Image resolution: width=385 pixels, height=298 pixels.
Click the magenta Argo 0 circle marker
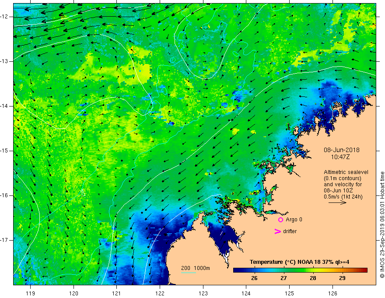[280, 220]
